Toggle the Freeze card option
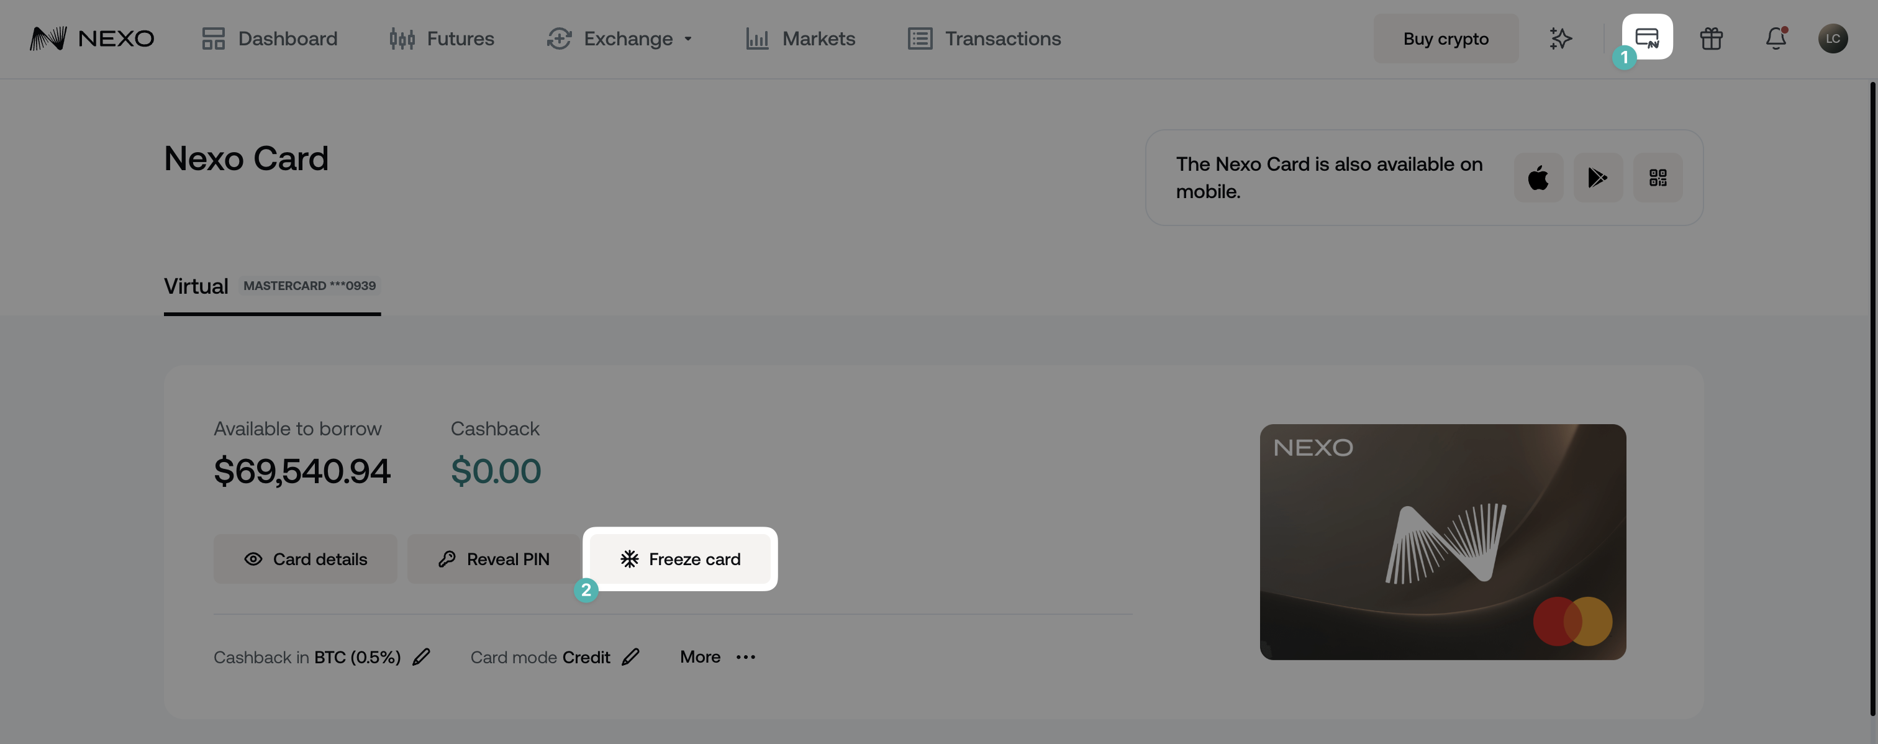The width and height of the screenshot is (1878, 744). point(679,559)
